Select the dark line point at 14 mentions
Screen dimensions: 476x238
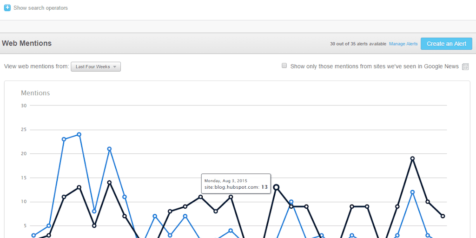point(109,183)
